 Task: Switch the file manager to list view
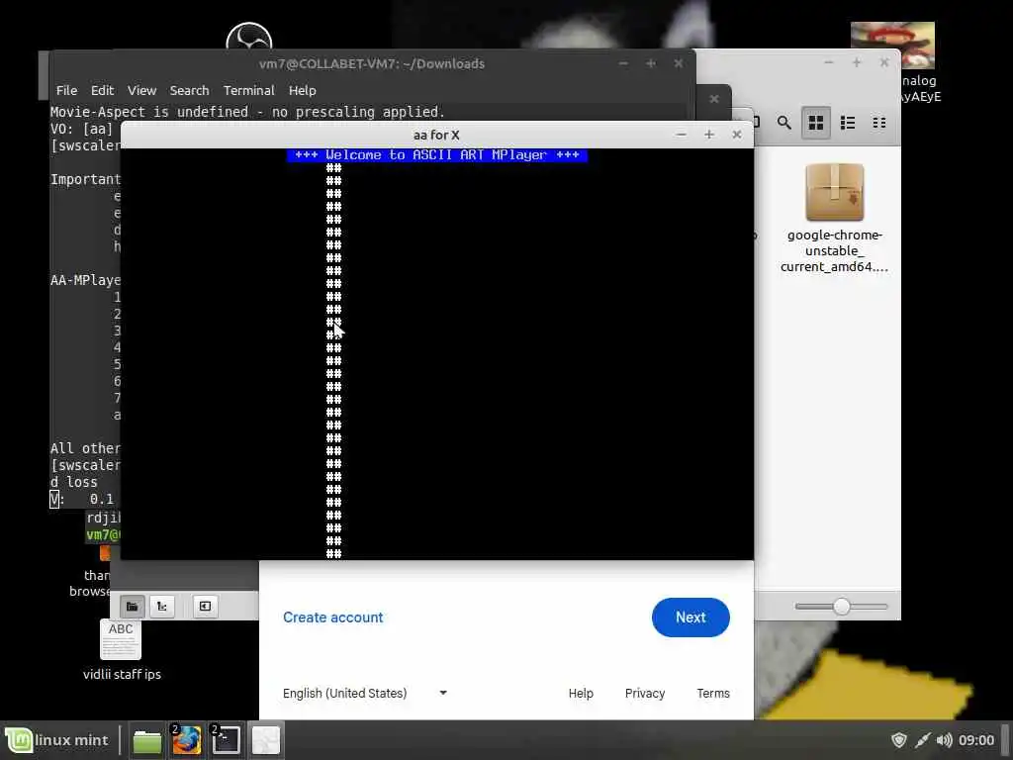click(848, 122)
